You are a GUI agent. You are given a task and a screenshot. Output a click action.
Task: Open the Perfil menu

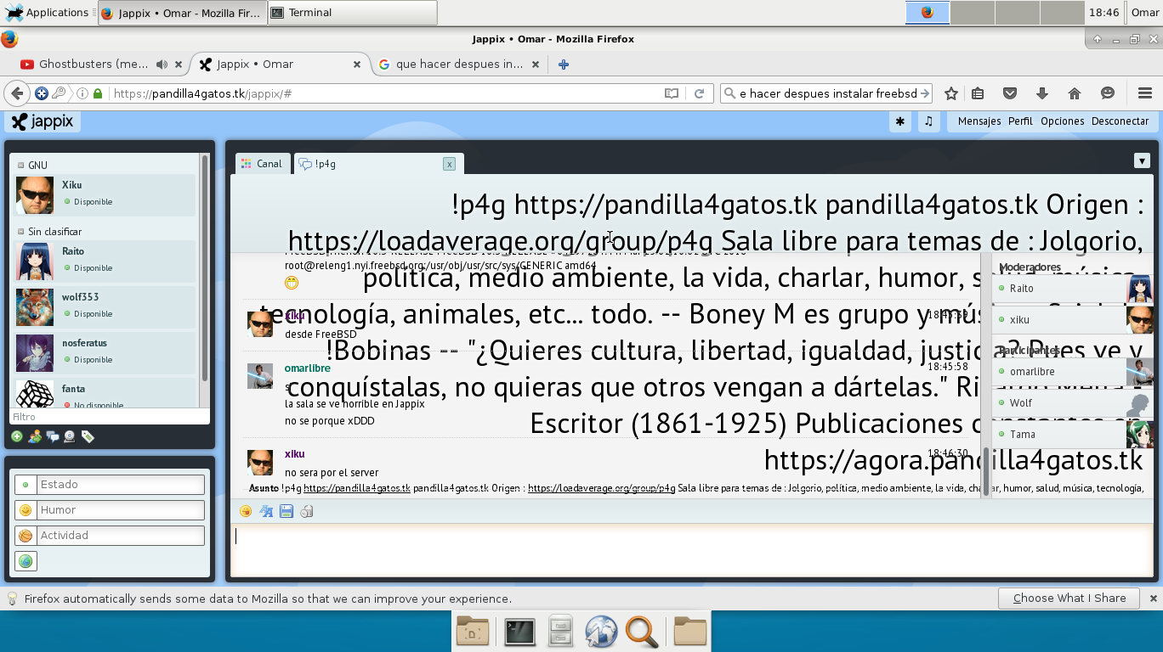point(1020,121)
